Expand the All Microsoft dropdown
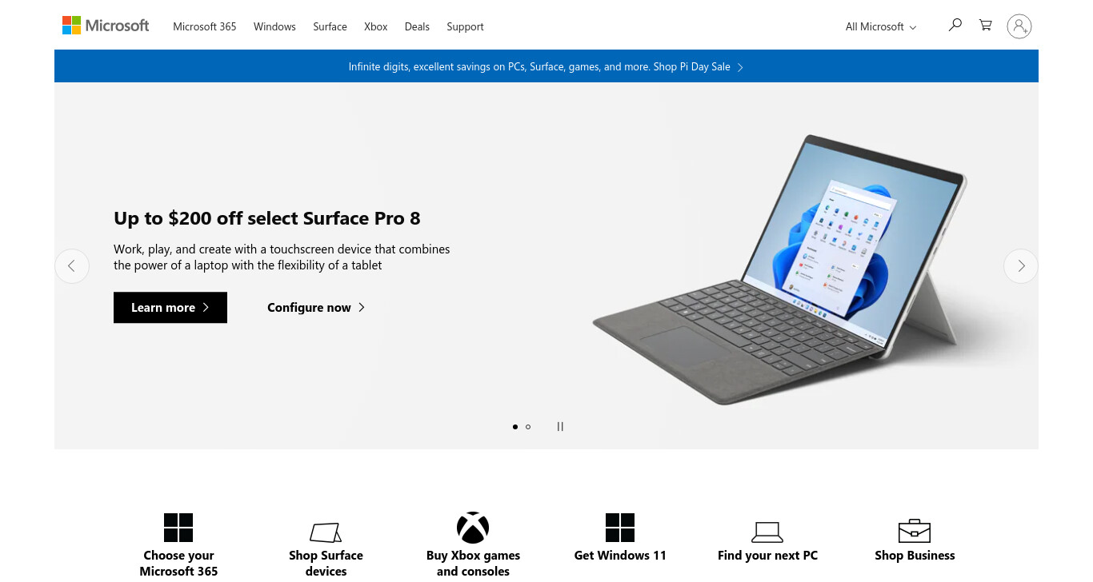The width and height of the screenshot is (1093, 582). pyautogui.click(x=881, y=26)
